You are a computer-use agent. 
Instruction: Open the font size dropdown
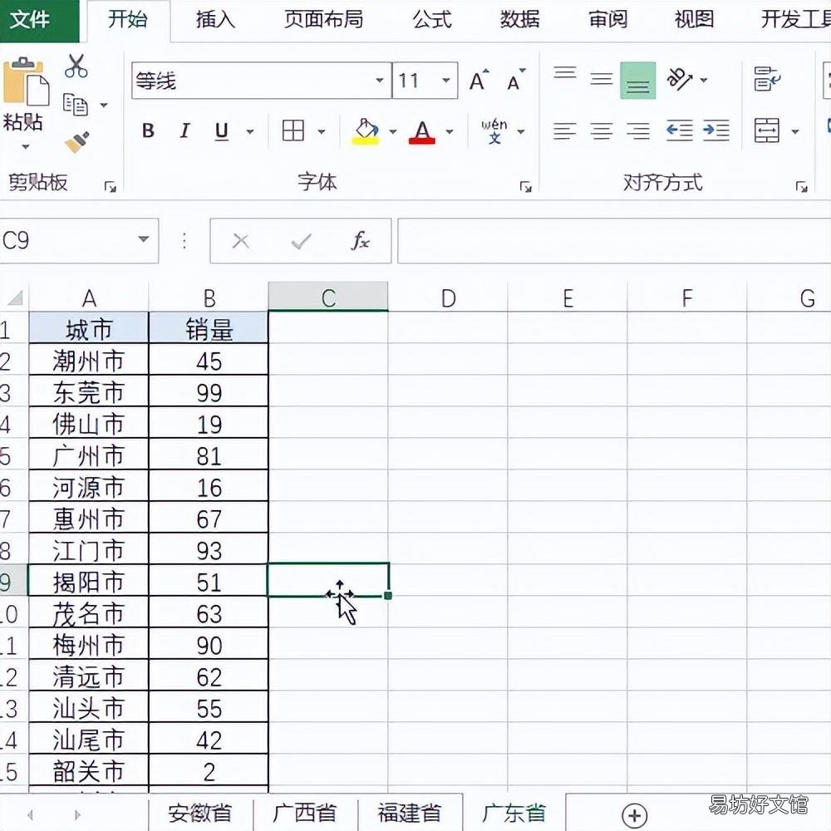click(446, 81)
